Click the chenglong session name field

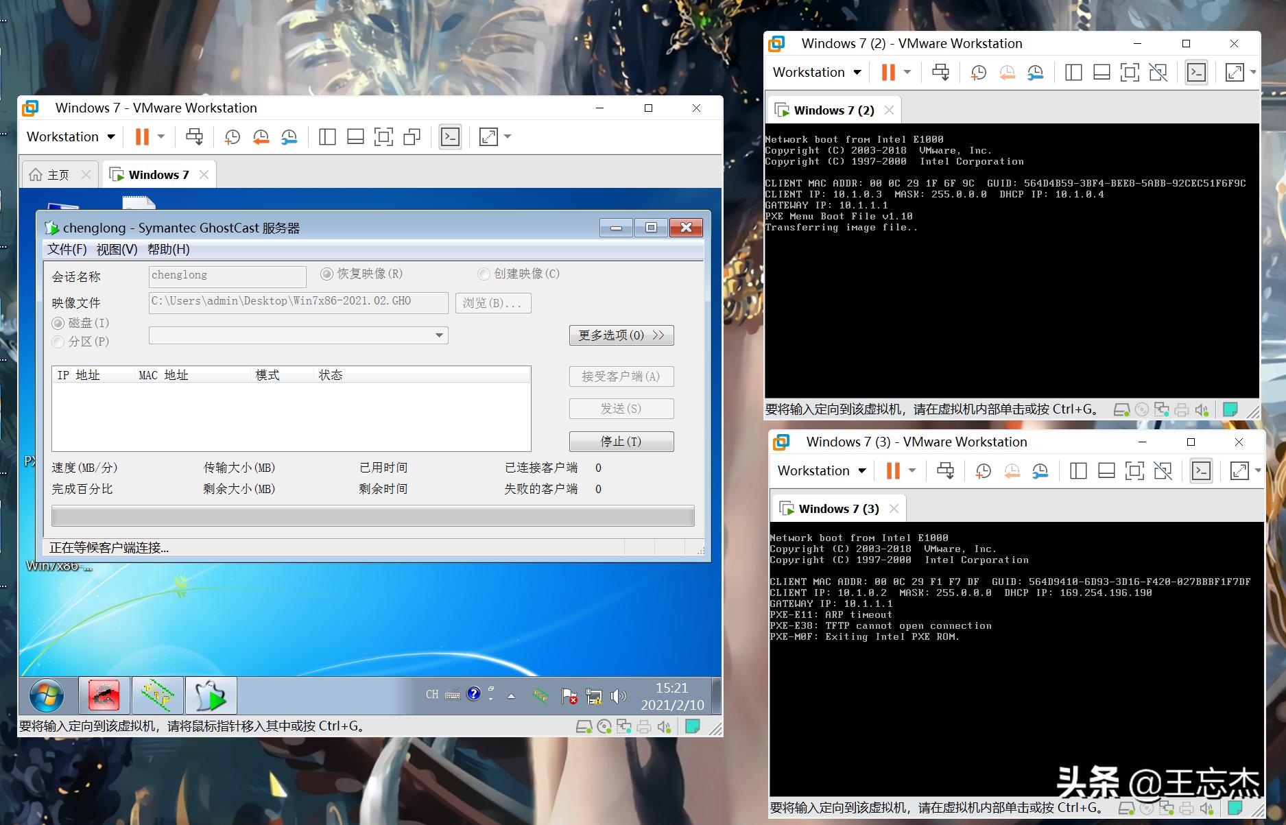pos(227,276)
